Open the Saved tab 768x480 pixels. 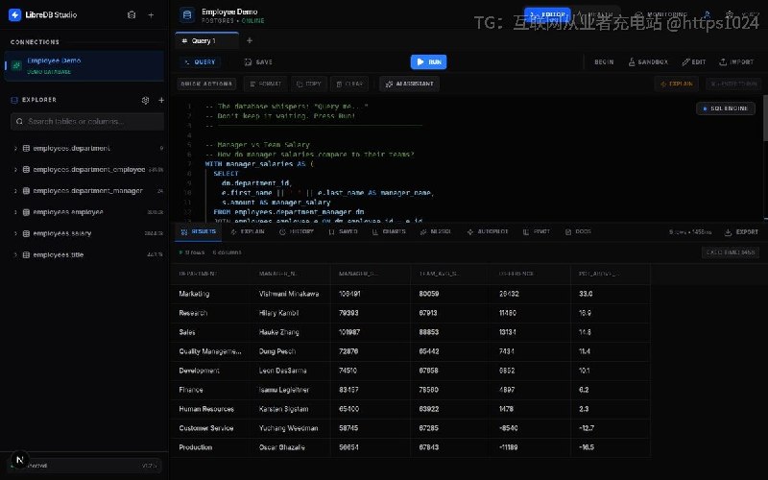click(x=343, y=231)
